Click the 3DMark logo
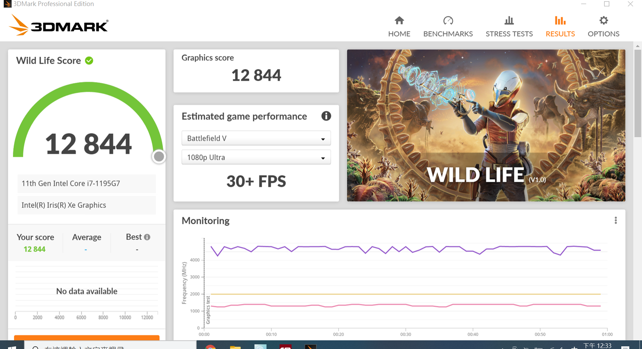The height and width of the screenshot is (349, 642). point(59,25)
